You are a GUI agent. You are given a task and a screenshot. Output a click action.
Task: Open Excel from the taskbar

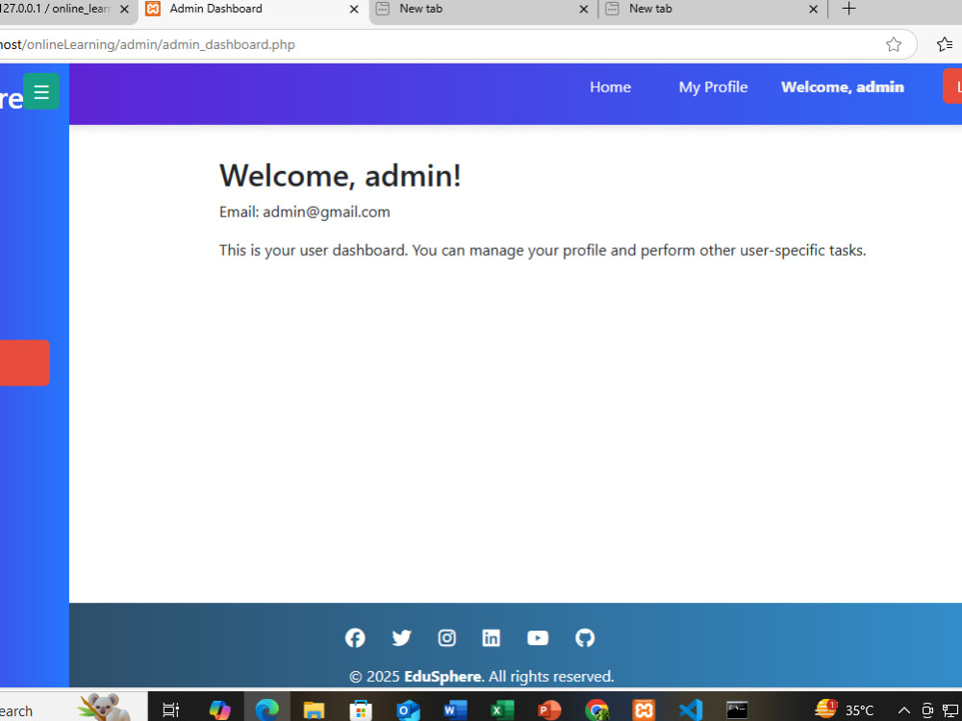pyautogui.click(x=502, y=710)
